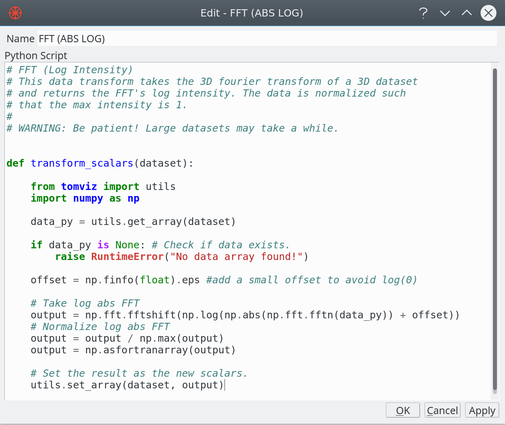The width and height of the screenshot is (505, 425).
Task: Click the 'import numpy as np' line
Action: 85,198
